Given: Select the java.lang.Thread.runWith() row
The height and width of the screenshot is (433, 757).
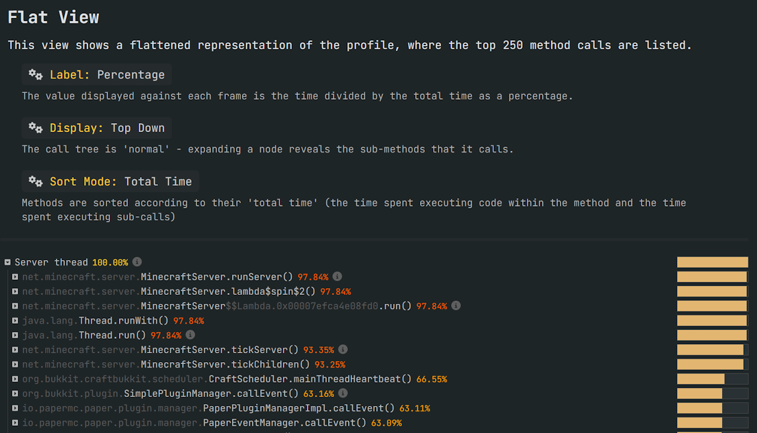Looking at the screenshot, I should 113,321.
